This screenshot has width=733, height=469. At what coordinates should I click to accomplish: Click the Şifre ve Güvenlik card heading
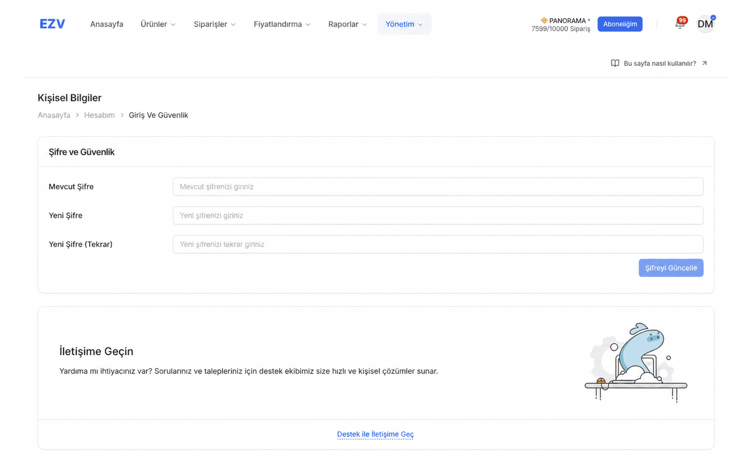[81, 152]
